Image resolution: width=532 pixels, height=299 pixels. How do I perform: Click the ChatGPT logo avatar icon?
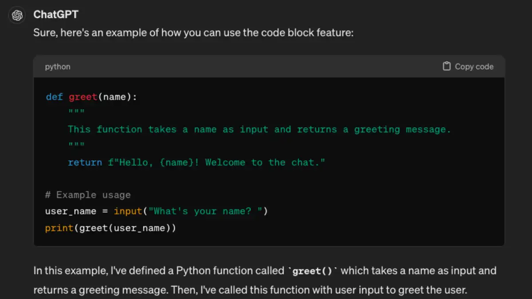click(x=17, y=16)
